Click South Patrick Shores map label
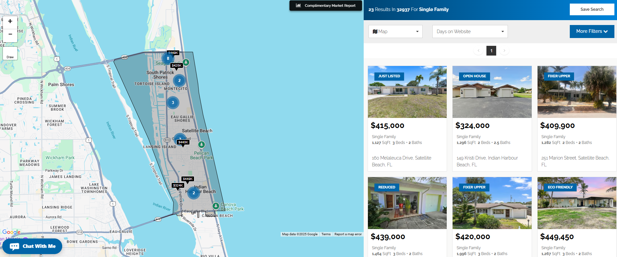617x257 pixels. [160, 75]
